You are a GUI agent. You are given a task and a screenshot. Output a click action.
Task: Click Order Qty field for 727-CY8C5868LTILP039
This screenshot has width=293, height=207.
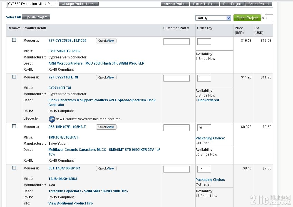(204, 41)
